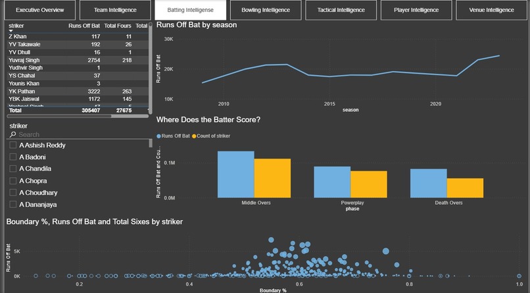Click the sort arrow under striker header

pos(11,31)
